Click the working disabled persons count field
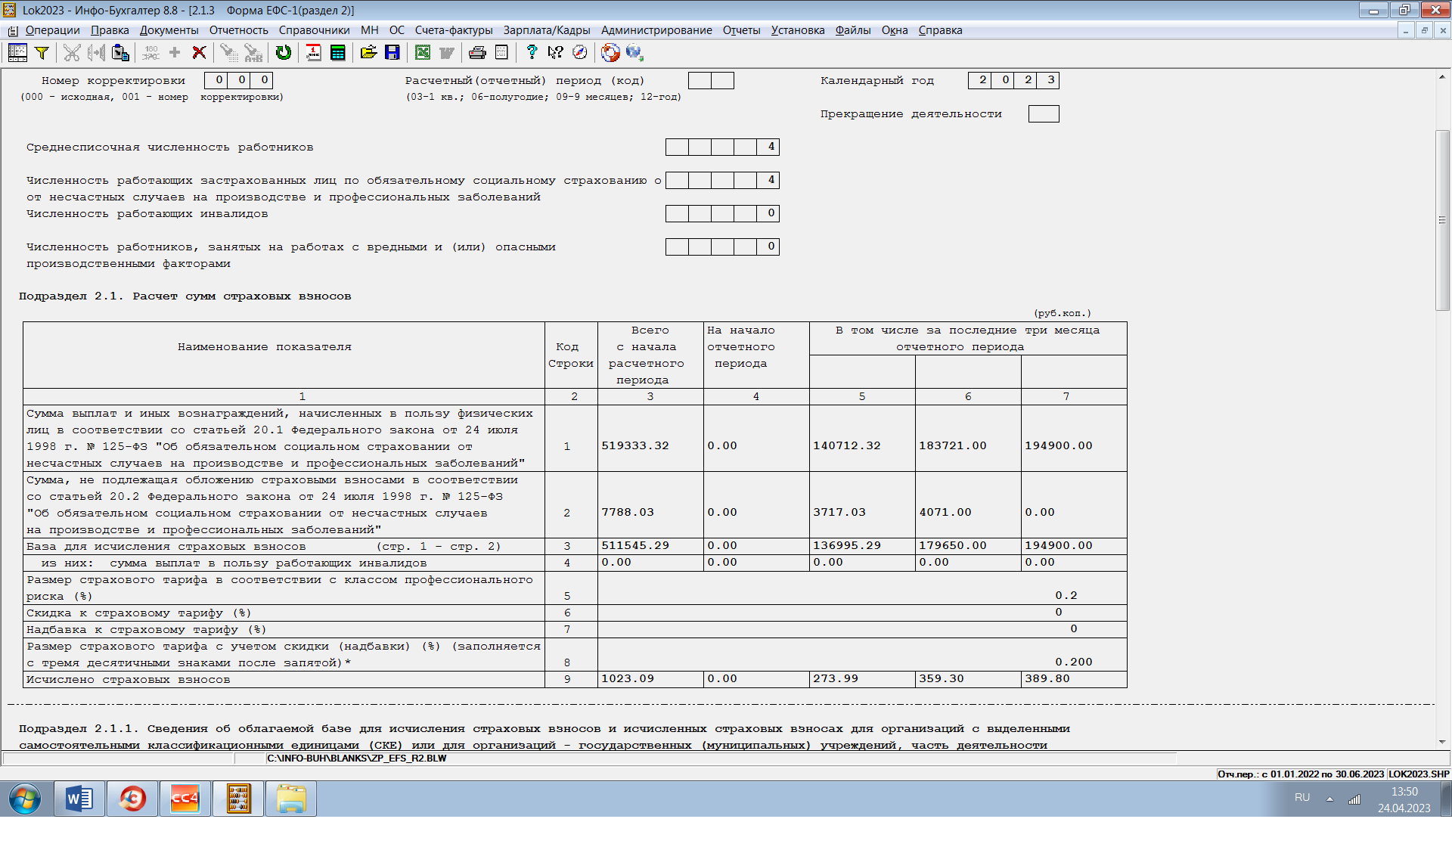Viewport: 1452px width, 850px height. point(722,213)
